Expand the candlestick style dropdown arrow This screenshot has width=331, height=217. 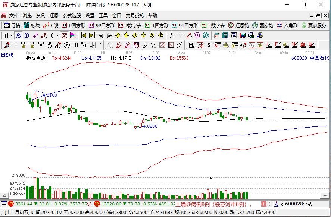pyautogui.click(x=57, y=35)
